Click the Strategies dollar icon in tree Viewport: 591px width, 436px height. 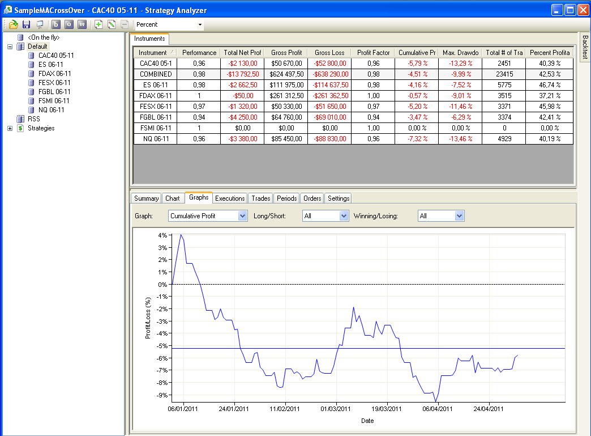[x=20, y=128]
